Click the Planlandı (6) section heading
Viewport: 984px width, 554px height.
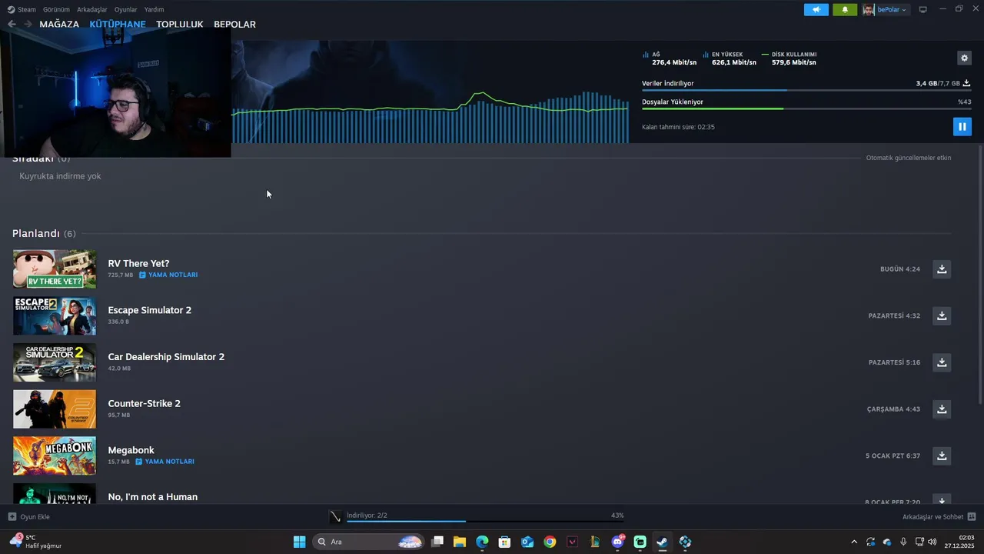click(44, 233)
